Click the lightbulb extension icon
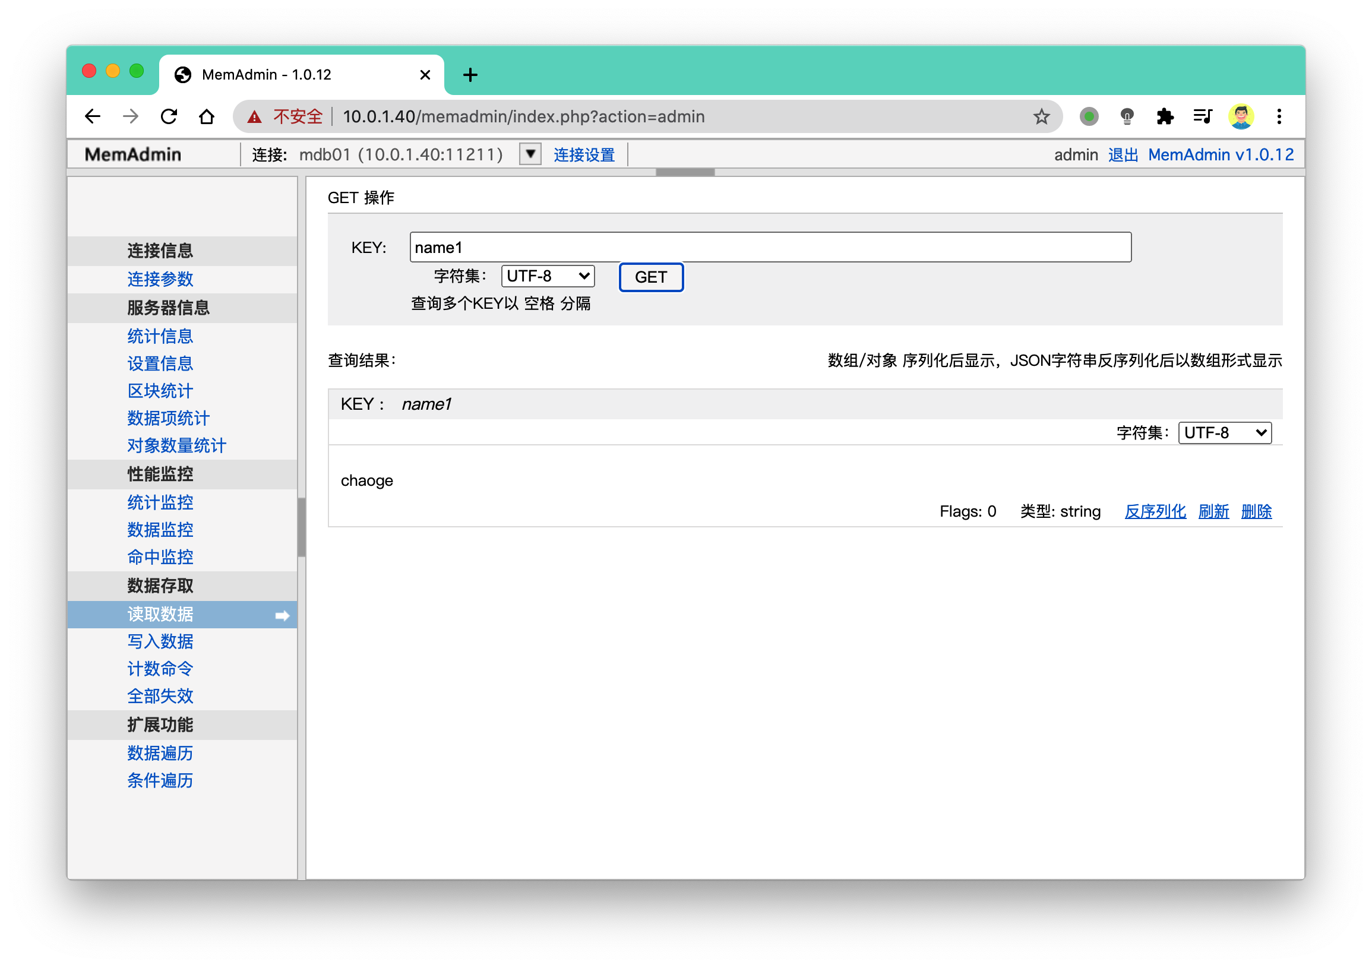This screenshot has height=968, width=1372. [1126, 116]
